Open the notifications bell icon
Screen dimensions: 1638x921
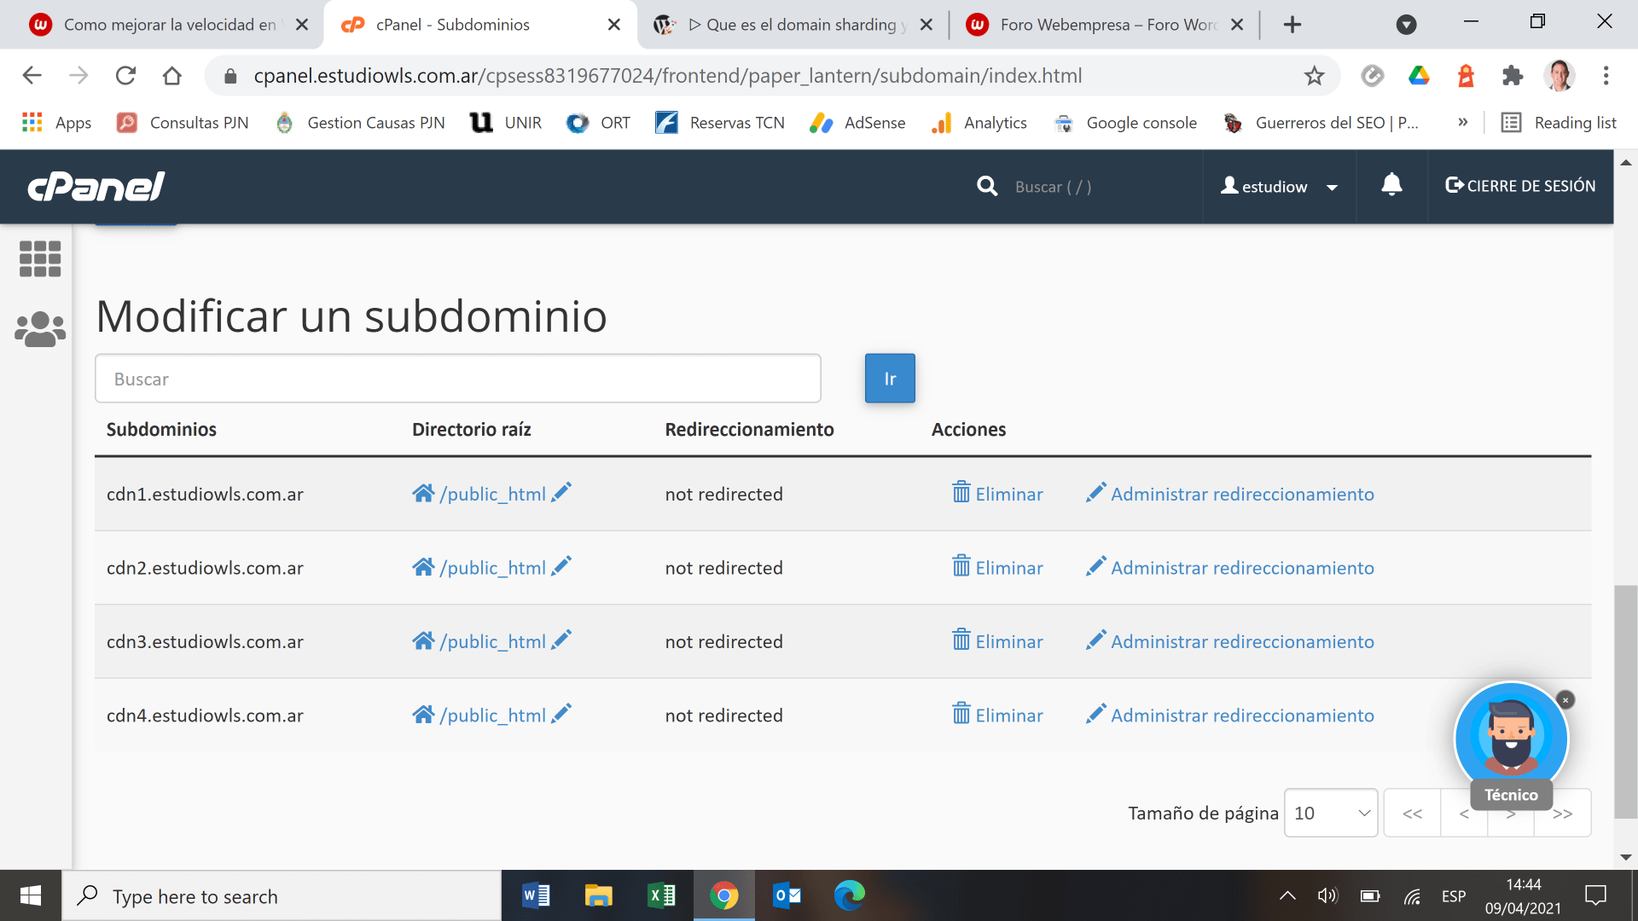coord(1391,184)
